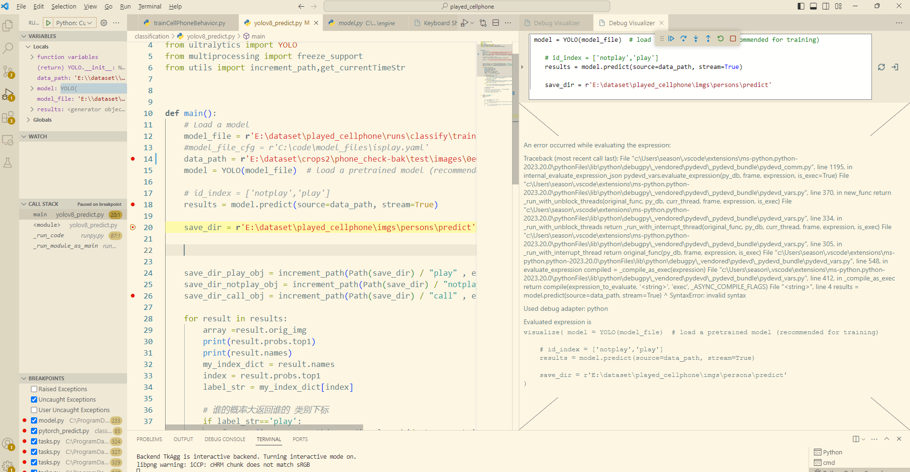The width and height of the screenshot is (910, 472).
Task: Switch to the model.py editor tab
Action: click(x=366, y=23)
